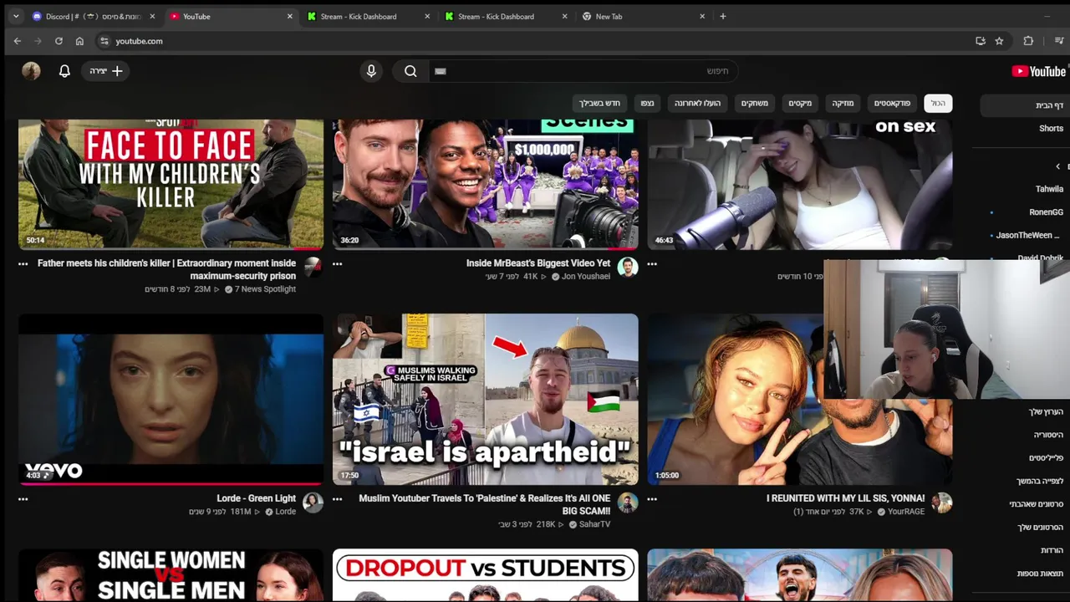Play MrBeast $1,000,000 thumbnail
Image resolution: width=1070 pixels, height=602 pixels.
click(485, 184)
